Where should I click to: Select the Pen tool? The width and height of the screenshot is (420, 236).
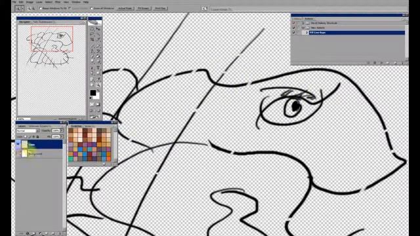pos(92,73)
